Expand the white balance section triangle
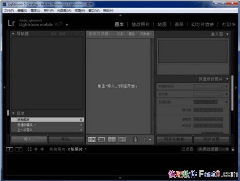 coord(226,94)
